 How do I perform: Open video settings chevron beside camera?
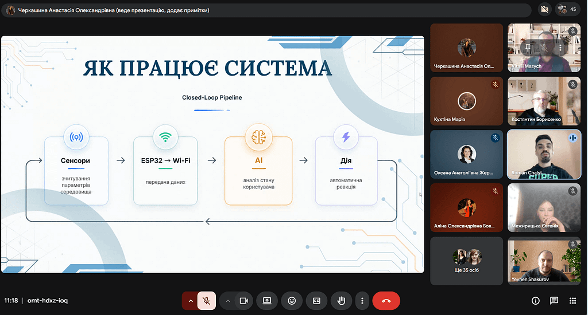(227, 301)
